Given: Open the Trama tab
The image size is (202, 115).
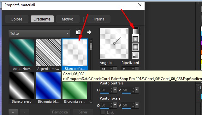Looking at the screenshot, I should click(99, 19).
